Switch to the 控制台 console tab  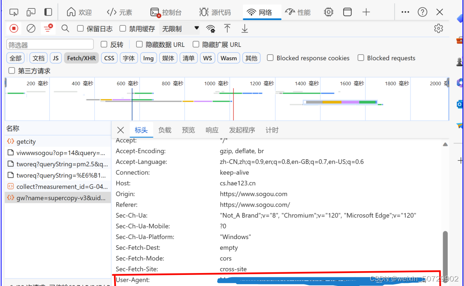click(166, 12)
